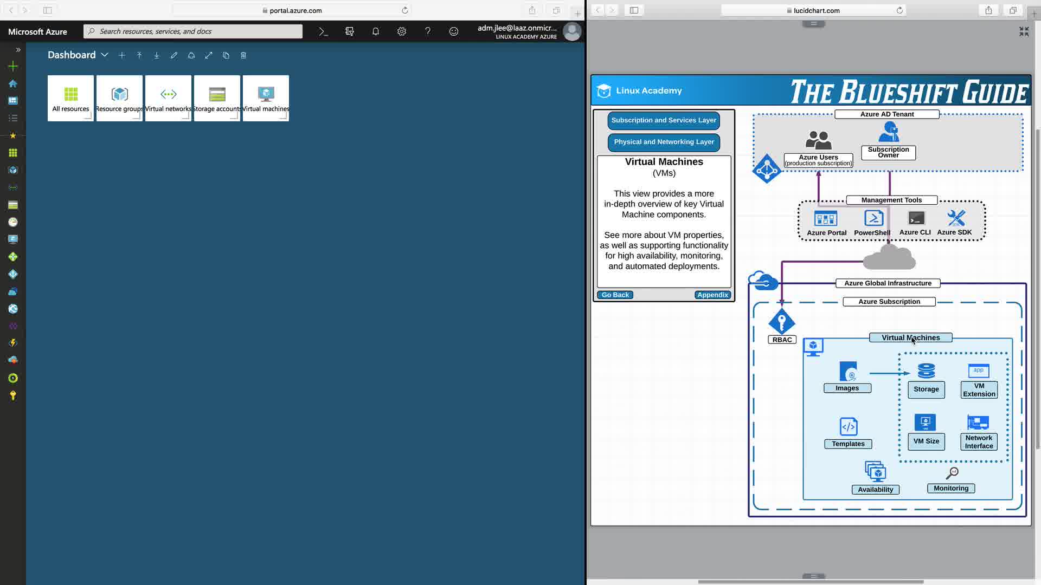Image resolution: width=1041 pixels, height=585 pixels.
Task: Click the Appendix button
Action: (x=712, y=295)
